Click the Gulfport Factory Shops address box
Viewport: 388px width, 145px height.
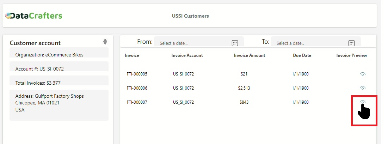[x=59, y=105]
